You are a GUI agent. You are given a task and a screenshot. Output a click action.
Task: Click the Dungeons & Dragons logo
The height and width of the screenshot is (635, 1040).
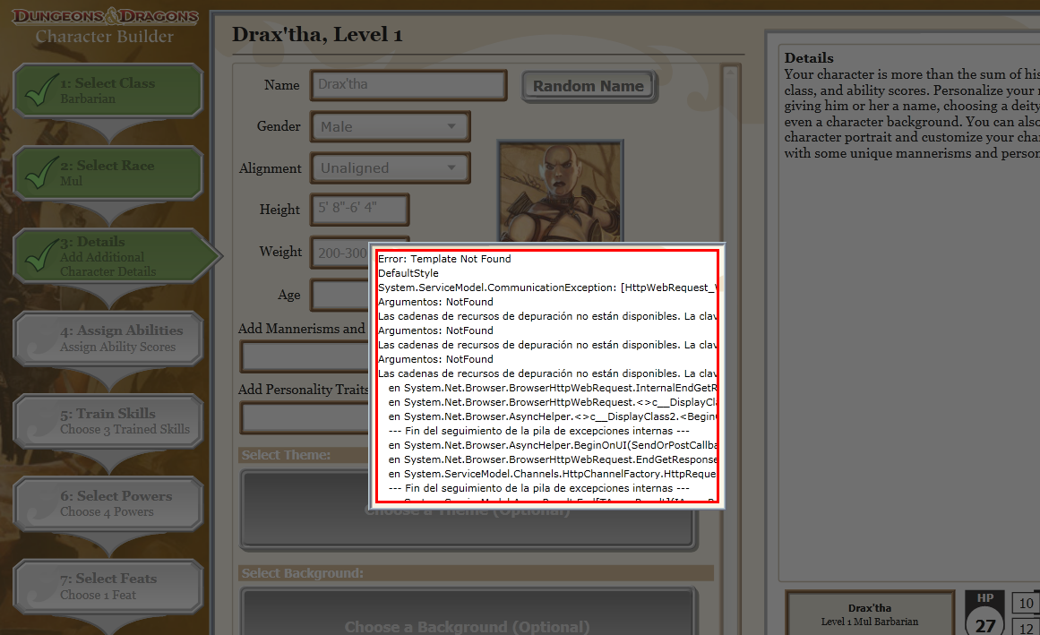105,16
